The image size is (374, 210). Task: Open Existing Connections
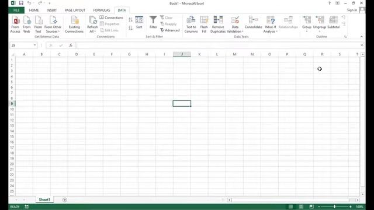74,24
